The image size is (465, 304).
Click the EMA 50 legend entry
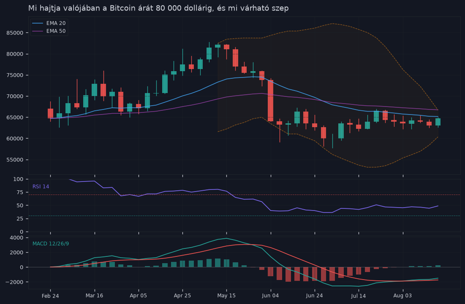coord(49,31)
